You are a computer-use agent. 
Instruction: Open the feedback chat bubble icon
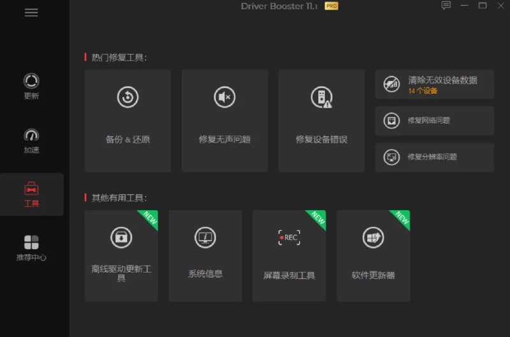click(x=446, y=5)
